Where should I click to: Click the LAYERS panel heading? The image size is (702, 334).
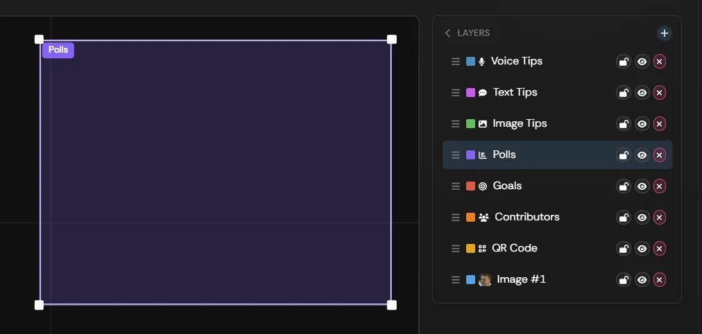(473, 33)
